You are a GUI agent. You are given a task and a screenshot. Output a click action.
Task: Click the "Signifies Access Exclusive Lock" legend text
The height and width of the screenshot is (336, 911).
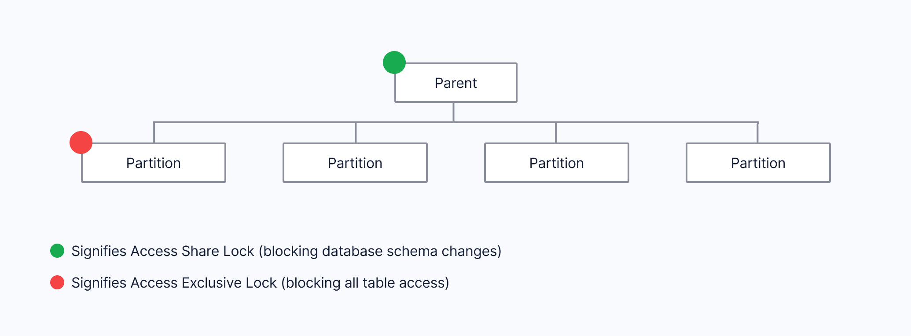pyautogui.click(x=174, y=283)
